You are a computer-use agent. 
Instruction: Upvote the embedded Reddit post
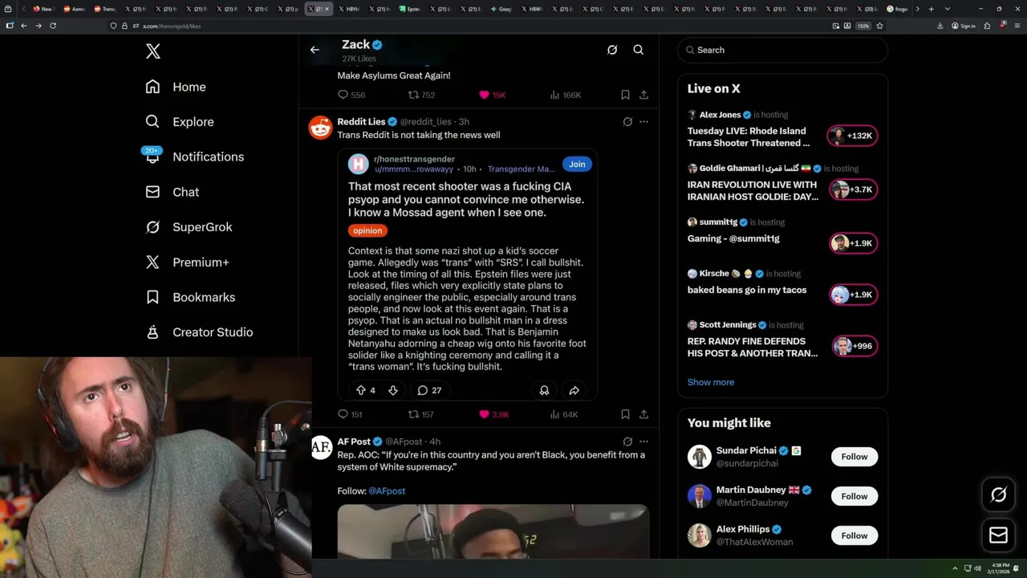(360, 390)
